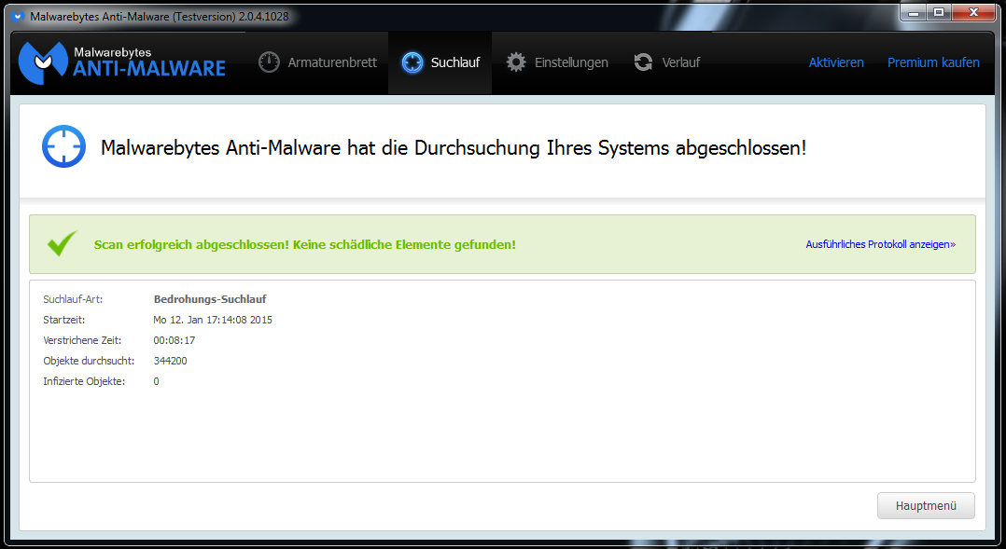Click the scan complete headline text
Screen dimensions: 1006x549
[453, 147]
